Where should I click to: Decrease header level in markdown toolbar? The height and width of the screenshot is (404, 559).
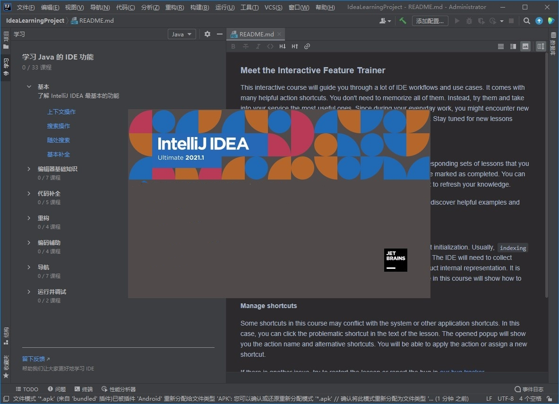(x=283, y=46)
